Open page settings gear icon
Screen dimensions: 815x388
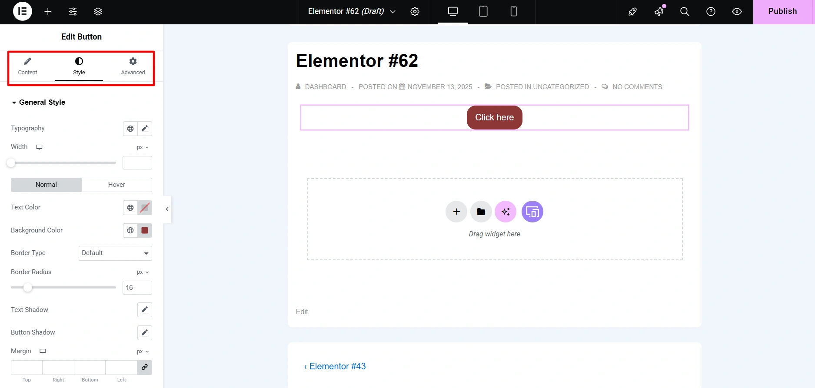(x=415, y=12)
